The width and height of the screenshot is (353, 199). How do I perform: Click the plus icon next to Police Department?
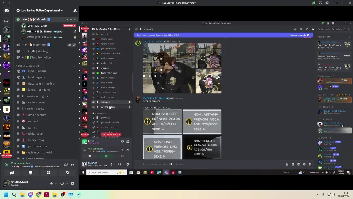(x=74, y=66)
